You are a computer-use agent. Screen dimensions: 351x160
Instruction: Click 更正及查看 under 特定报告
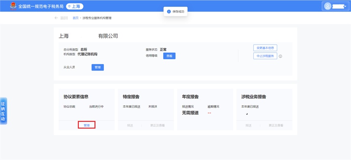click(x=157, y=125)
